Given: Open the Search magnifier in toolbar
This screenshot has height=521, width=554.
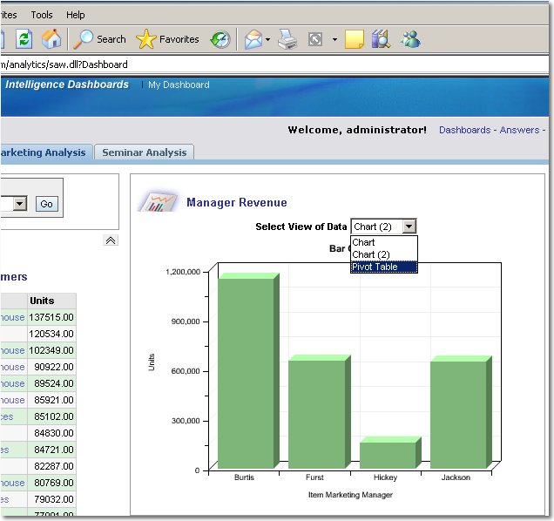Looking at the screenshot, I should [x=99, y=39].
